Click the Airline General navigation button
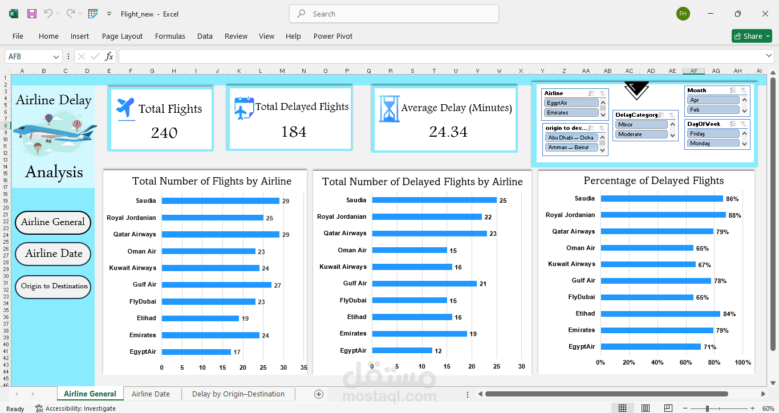This screenshot has width=779, height=413. point(53,222)
